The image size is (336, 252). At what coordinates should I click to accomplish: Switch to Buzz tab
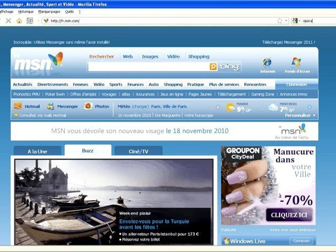tap(88, 150)
